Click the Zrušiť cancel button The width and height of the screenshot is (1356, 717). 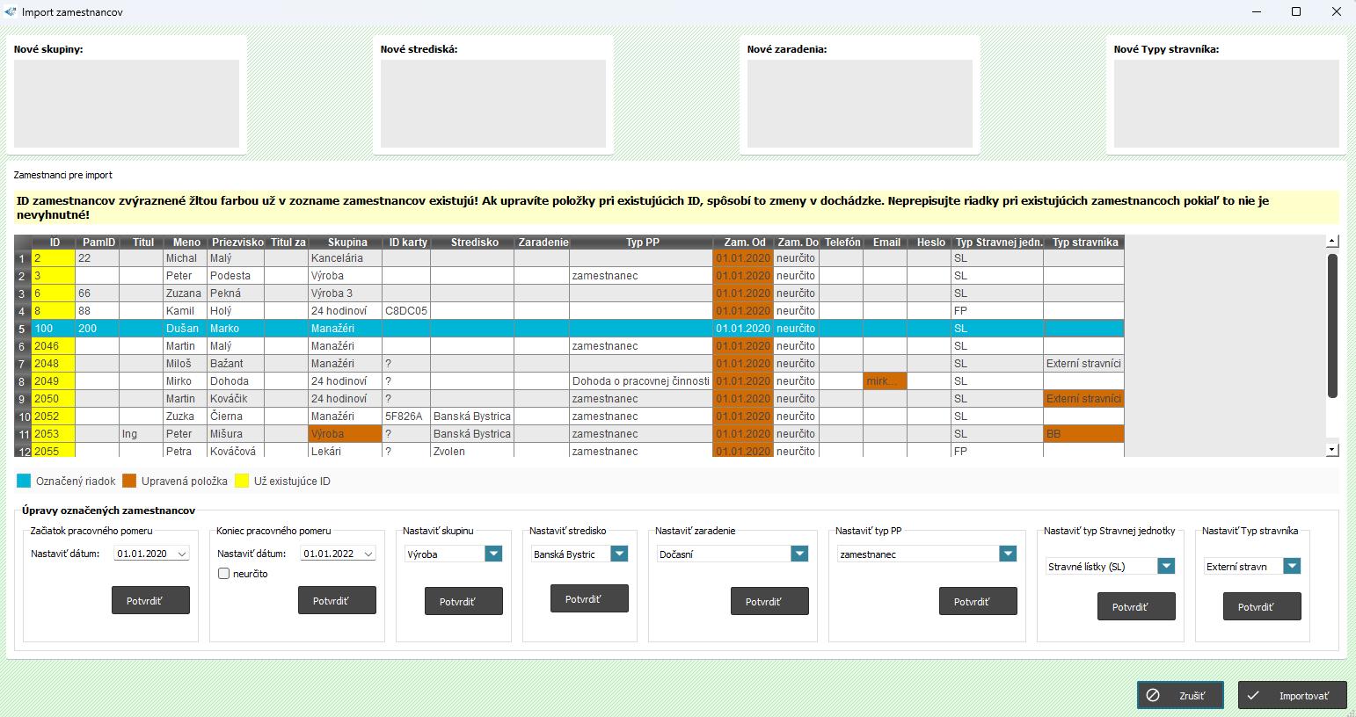click(1180, 695)
